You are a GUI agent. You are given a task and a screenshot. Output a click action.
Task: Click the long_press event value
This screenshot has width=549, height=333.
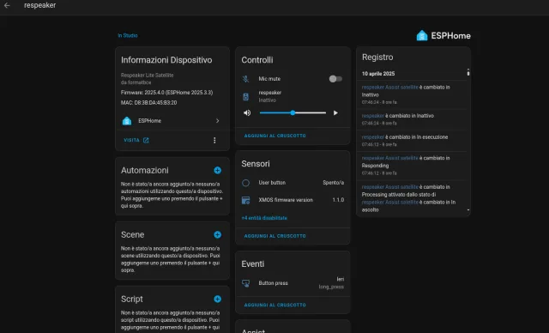[x=331, y=287]
